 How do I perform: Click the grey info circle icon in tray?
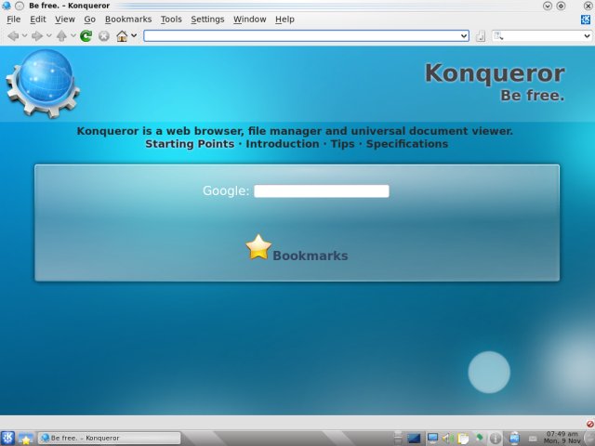pos(495,439)
